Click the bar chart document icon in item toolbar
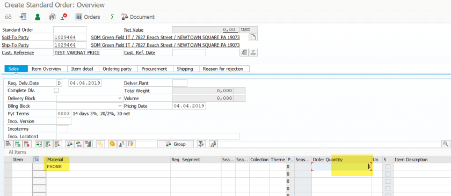 coord(88,144)
